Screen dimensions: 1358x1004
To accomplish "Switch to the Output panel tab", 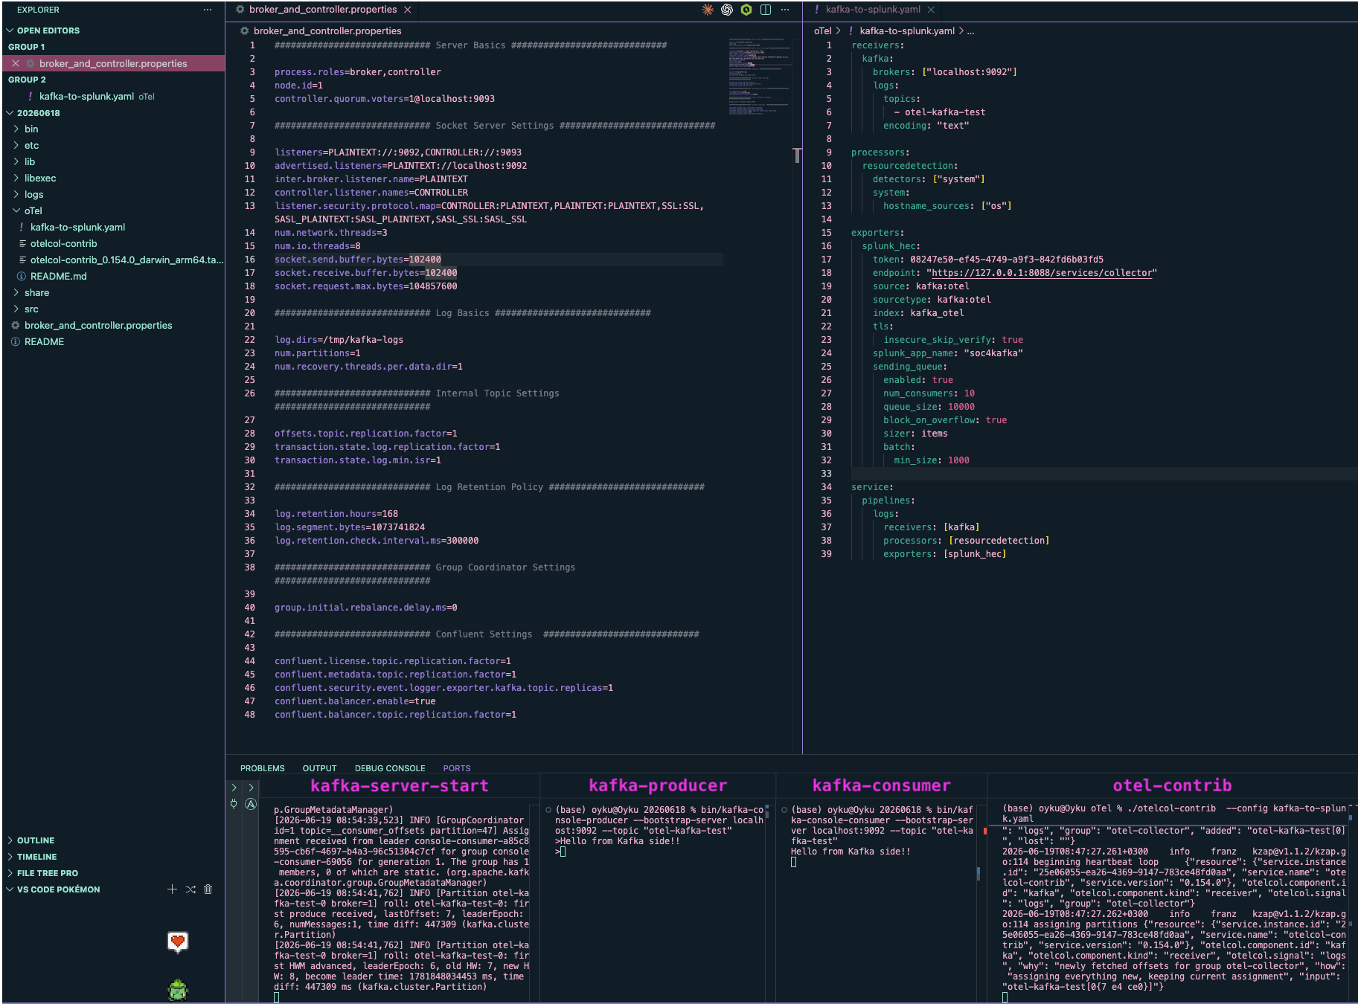I will click(x=319, y=768).
